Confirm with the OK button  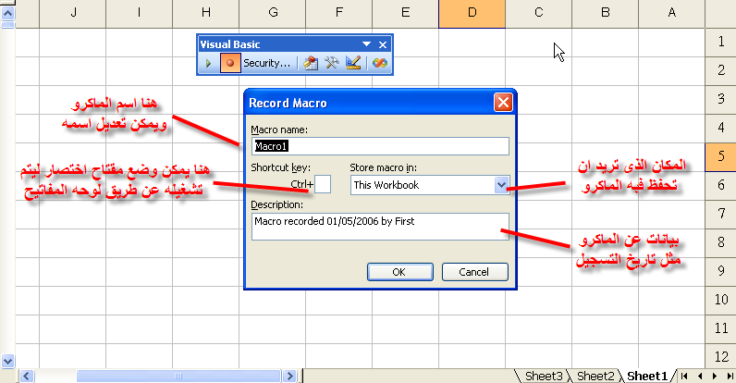[x=400, y=272]
